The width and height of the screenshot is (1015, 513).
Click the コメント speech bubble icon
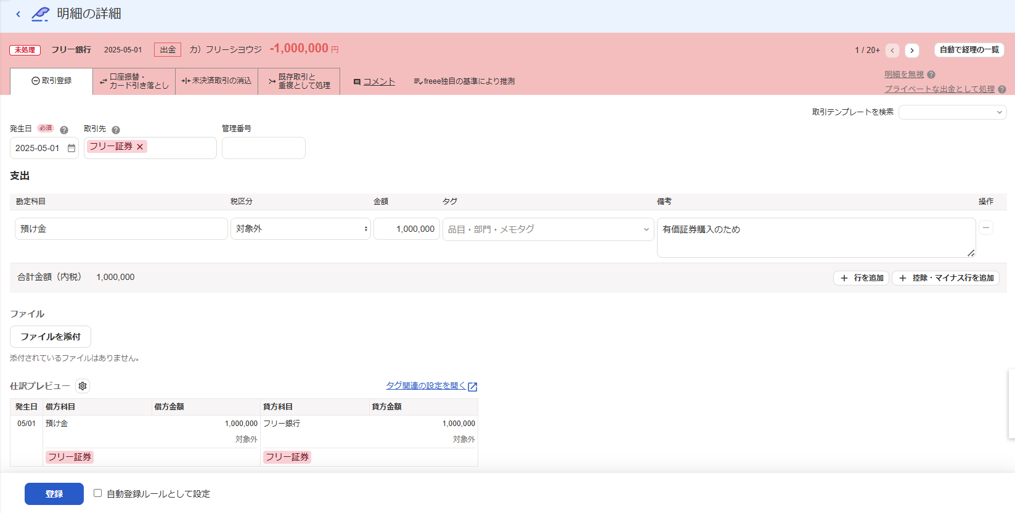(357, 82)
